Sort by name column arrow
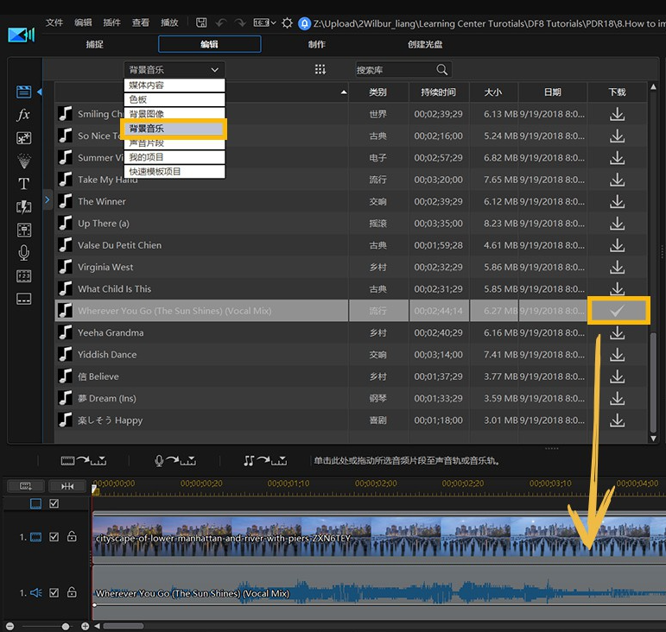The width and height of the screenshot is (666, 632). [344, 92]
